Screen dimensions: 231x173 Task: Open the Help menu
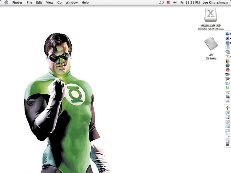[x=85, y=3]
